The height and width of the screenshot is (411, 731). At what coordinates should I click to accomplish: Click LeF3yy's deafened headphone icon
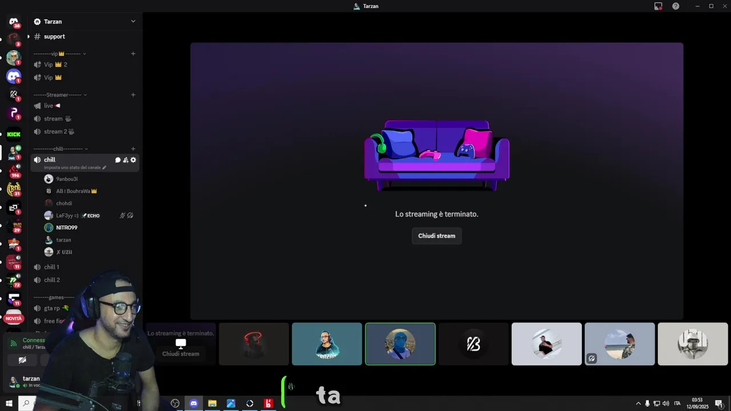tap(130, 216)
